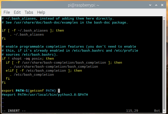Click the vertical scrollbar thumb
168x114 pixels.
coord(164,65)
